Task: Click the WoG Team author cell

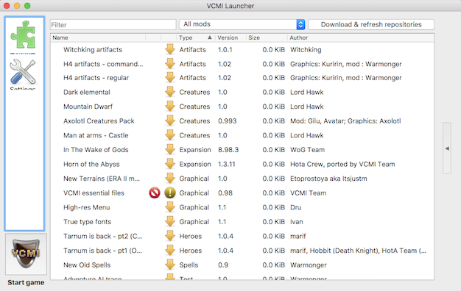Action: pyautogui.click(x=307, y=150)
